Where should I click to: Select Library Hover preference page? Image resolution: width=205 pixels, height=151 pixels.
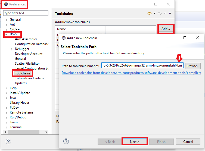click(x=19, y=103)
